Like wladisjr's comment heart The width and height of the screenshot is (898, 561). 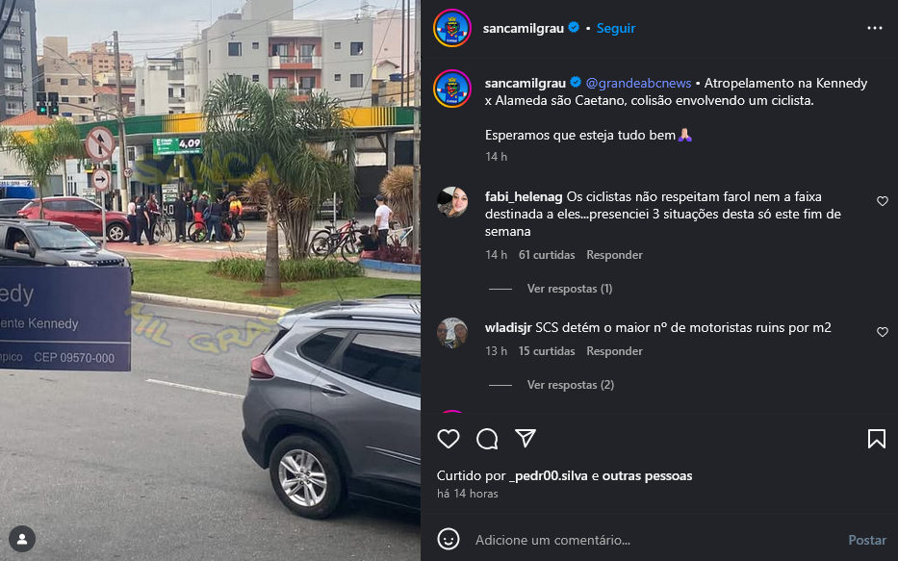click(882, 332)
